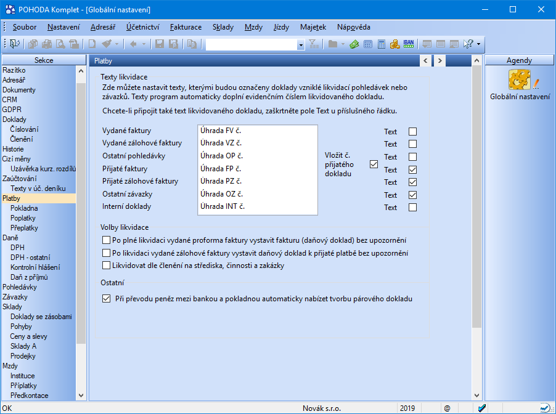Uncheck Text checkbox in the Přijaté faktury row
The width and height of the screenshot is (556, 414).
pyautogui.click(x=413, y=170)
